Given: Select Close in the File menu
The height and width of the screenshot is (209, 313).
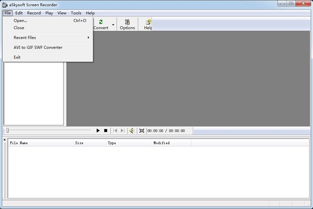Looking at the screenshot, I should click(x=19, y=28).
